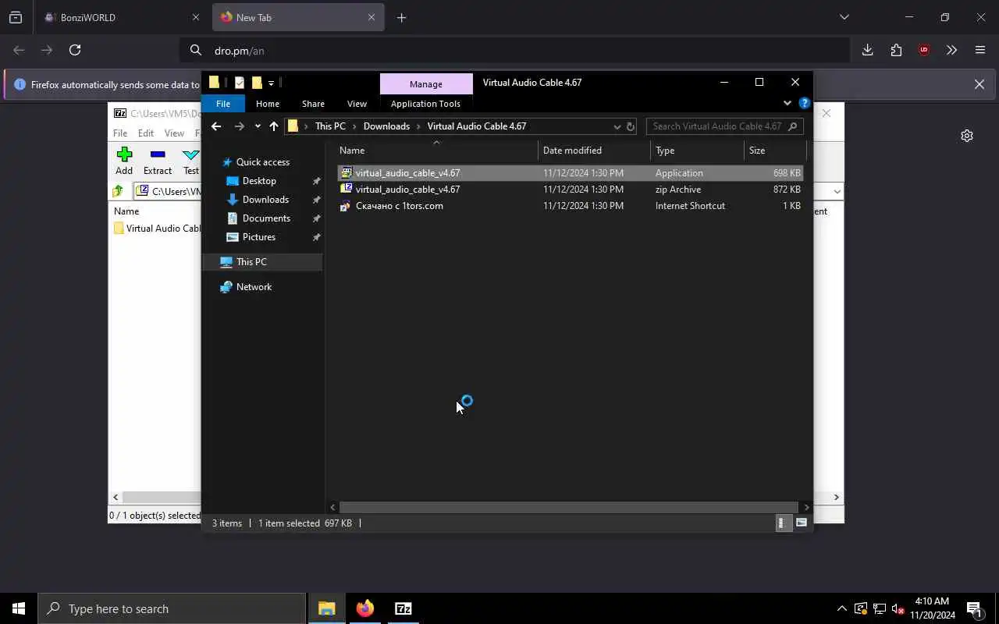
Task: Open the Edit menu in 7-Zip window
Action: point(146,133)
